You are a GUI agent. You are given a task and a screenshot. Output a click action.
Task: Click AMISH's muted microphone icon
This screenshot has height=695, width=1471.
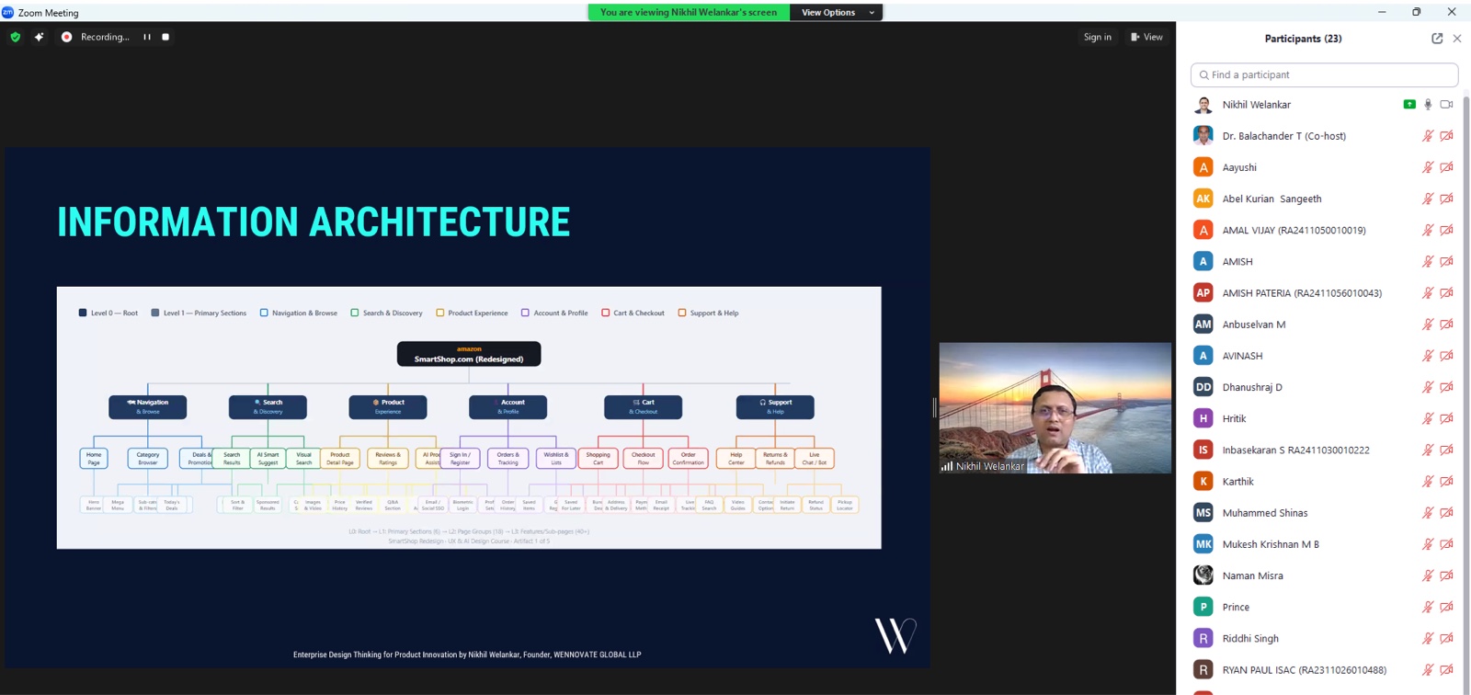coord(1428,261)
